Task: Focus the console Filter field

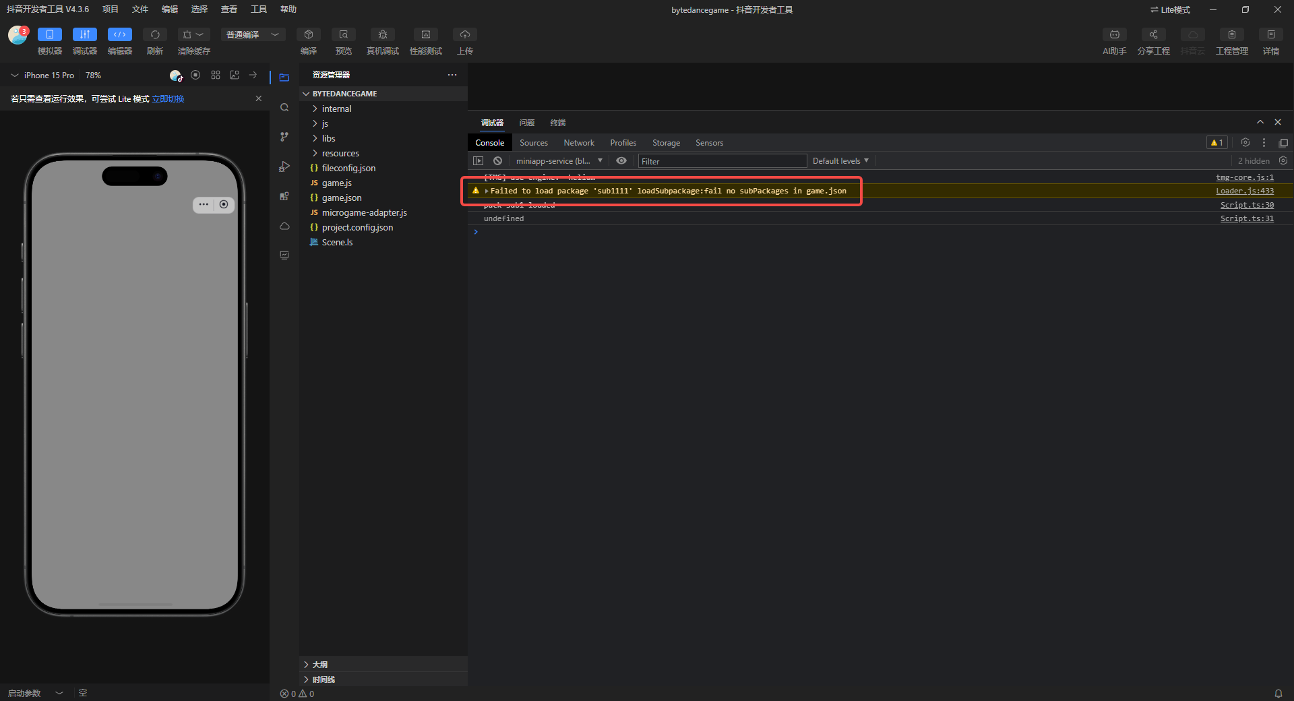Action: 722,161
